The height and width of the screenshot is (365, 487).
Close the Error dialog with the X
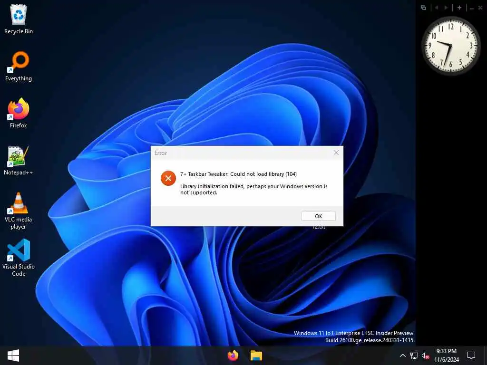coord(336,153)
